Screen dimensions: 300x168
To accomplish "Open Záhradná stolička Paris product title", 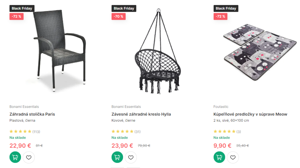I will pyautogui.click(x=32, y=114).
